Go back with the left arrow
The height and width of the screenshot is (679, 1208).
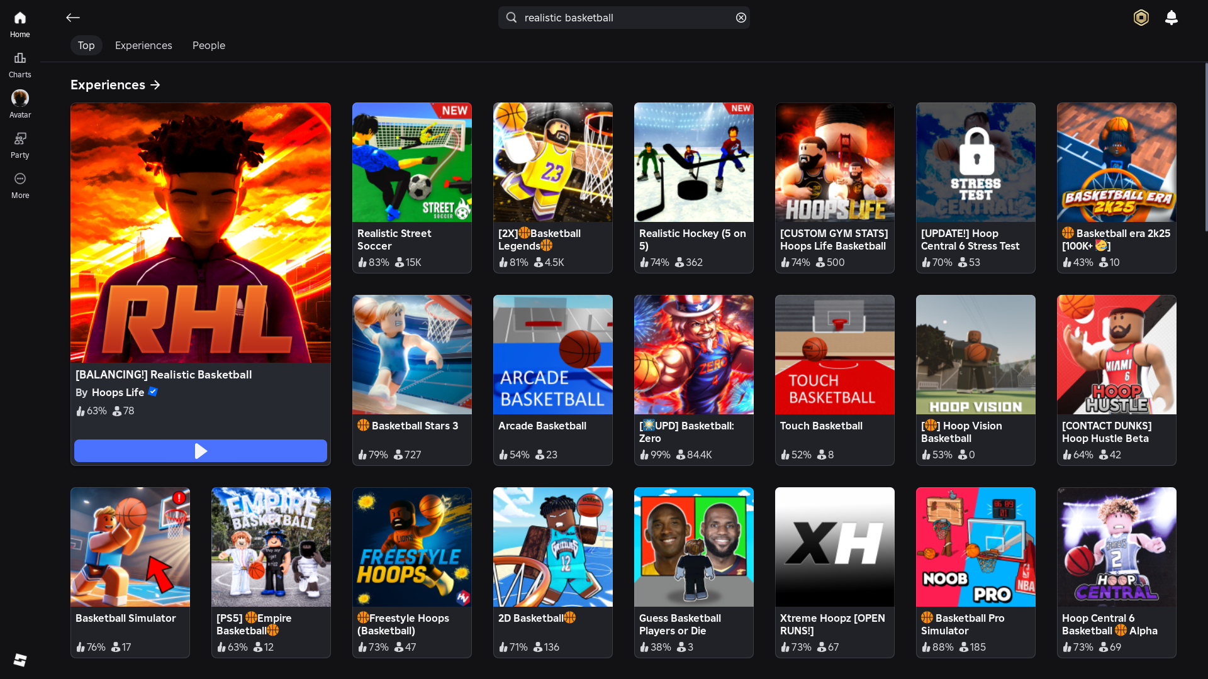(x=73, y=18)
